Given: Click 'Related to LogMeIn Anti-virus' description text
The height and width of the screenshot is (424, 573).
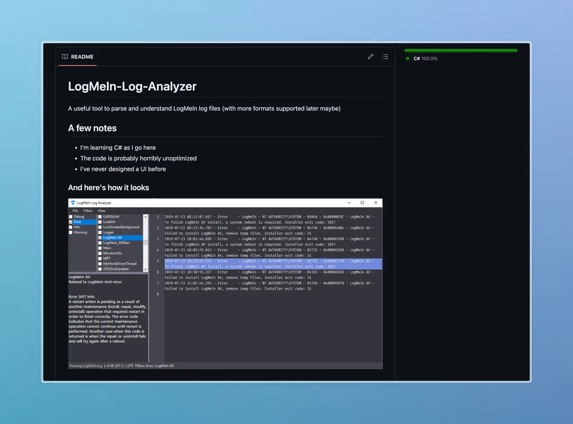Looking at the screenshot, I should 95,282.
